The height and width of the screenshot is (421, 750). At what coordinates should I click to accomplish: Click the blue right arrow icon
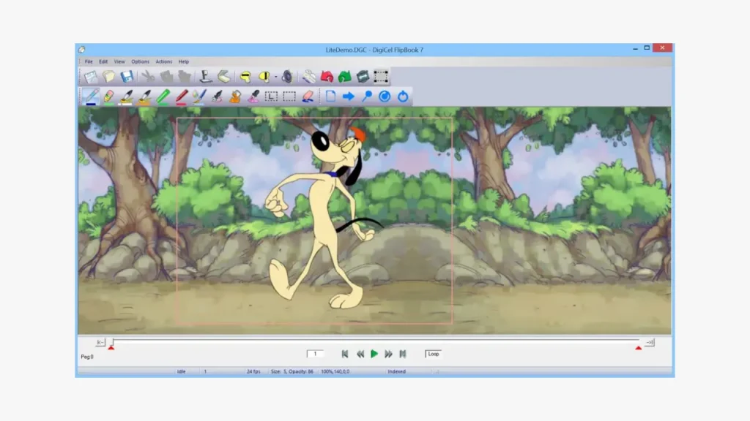click(348, 96)
